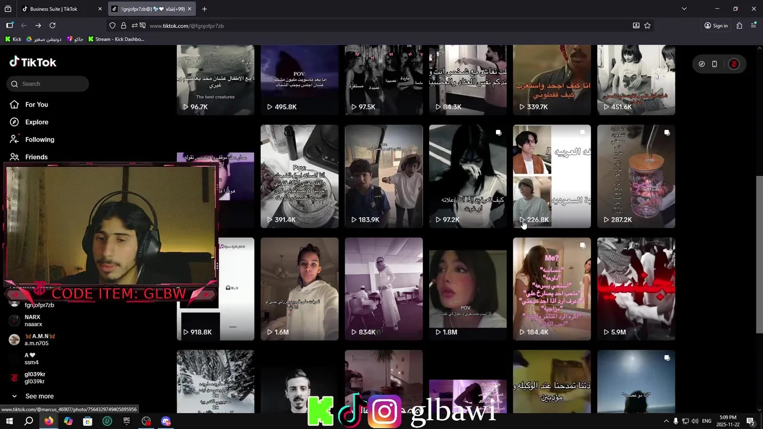
Task: Open the video with 834K views
Action: pos(383,289)
